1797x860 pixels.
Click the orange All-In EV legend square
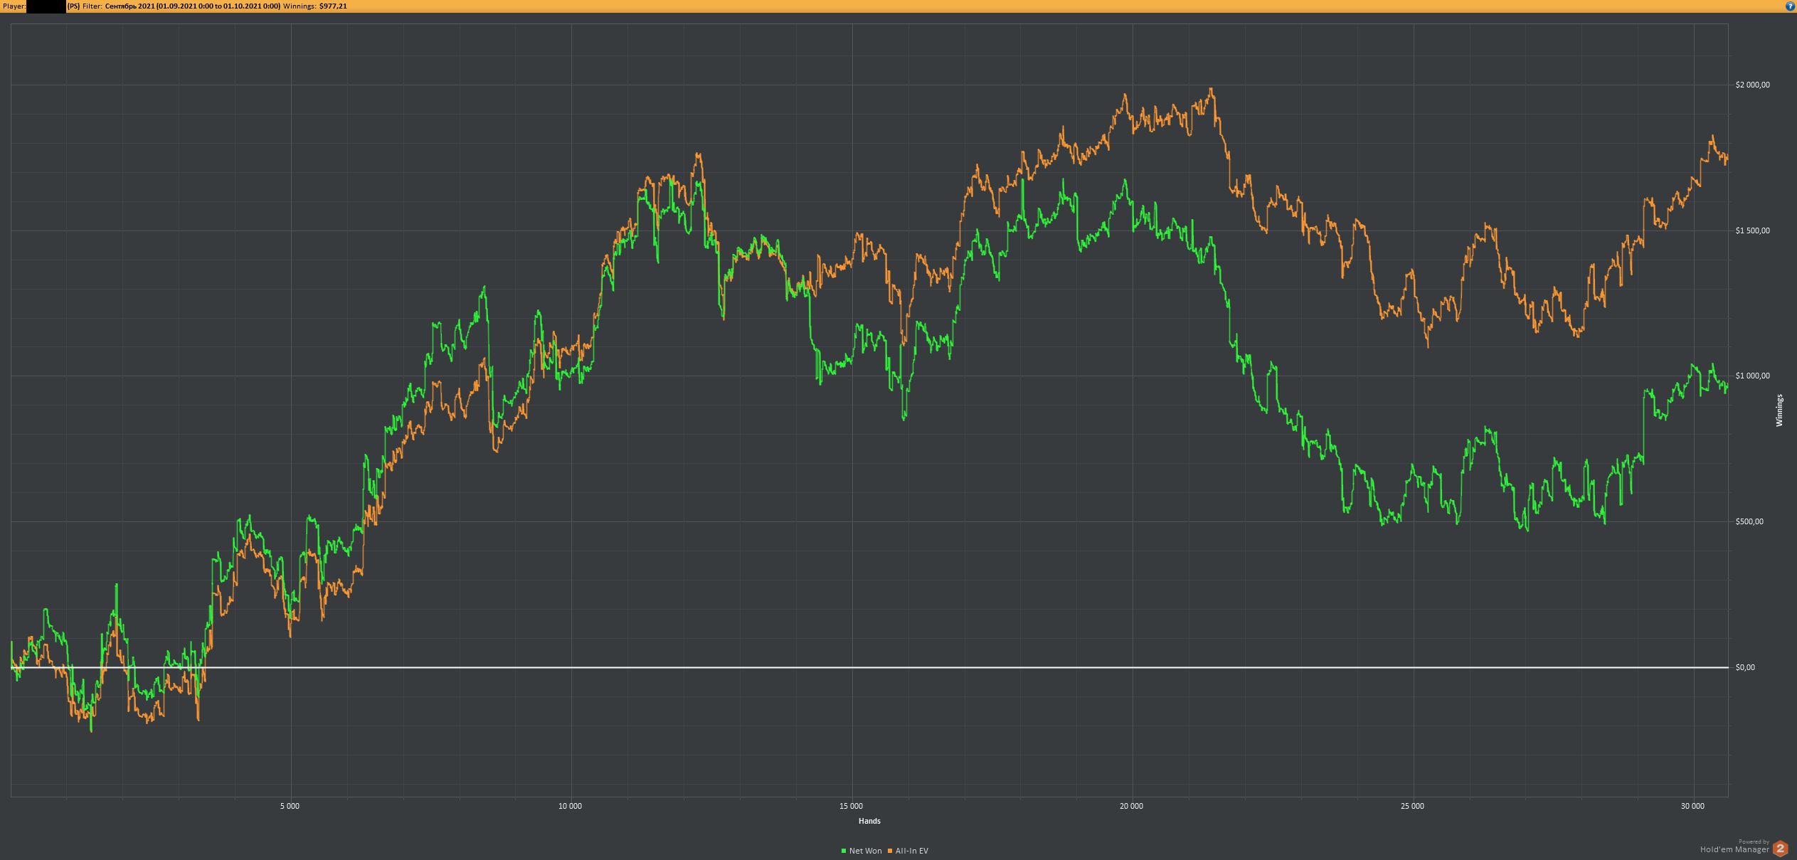(890, 851)
